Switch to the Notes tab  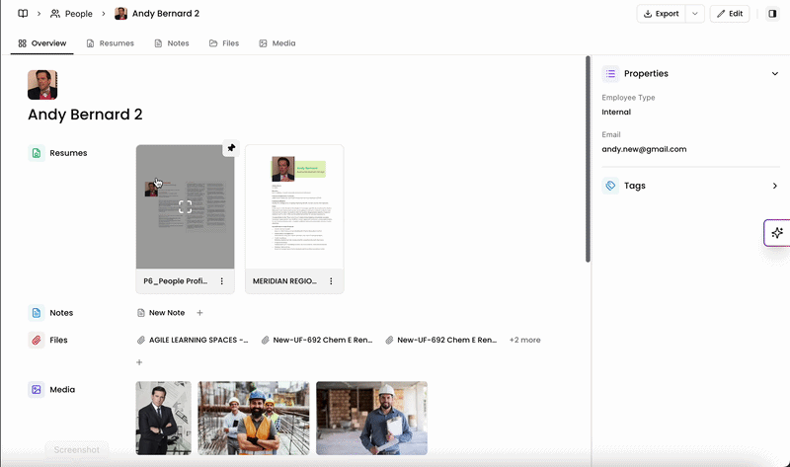(172, 43)
